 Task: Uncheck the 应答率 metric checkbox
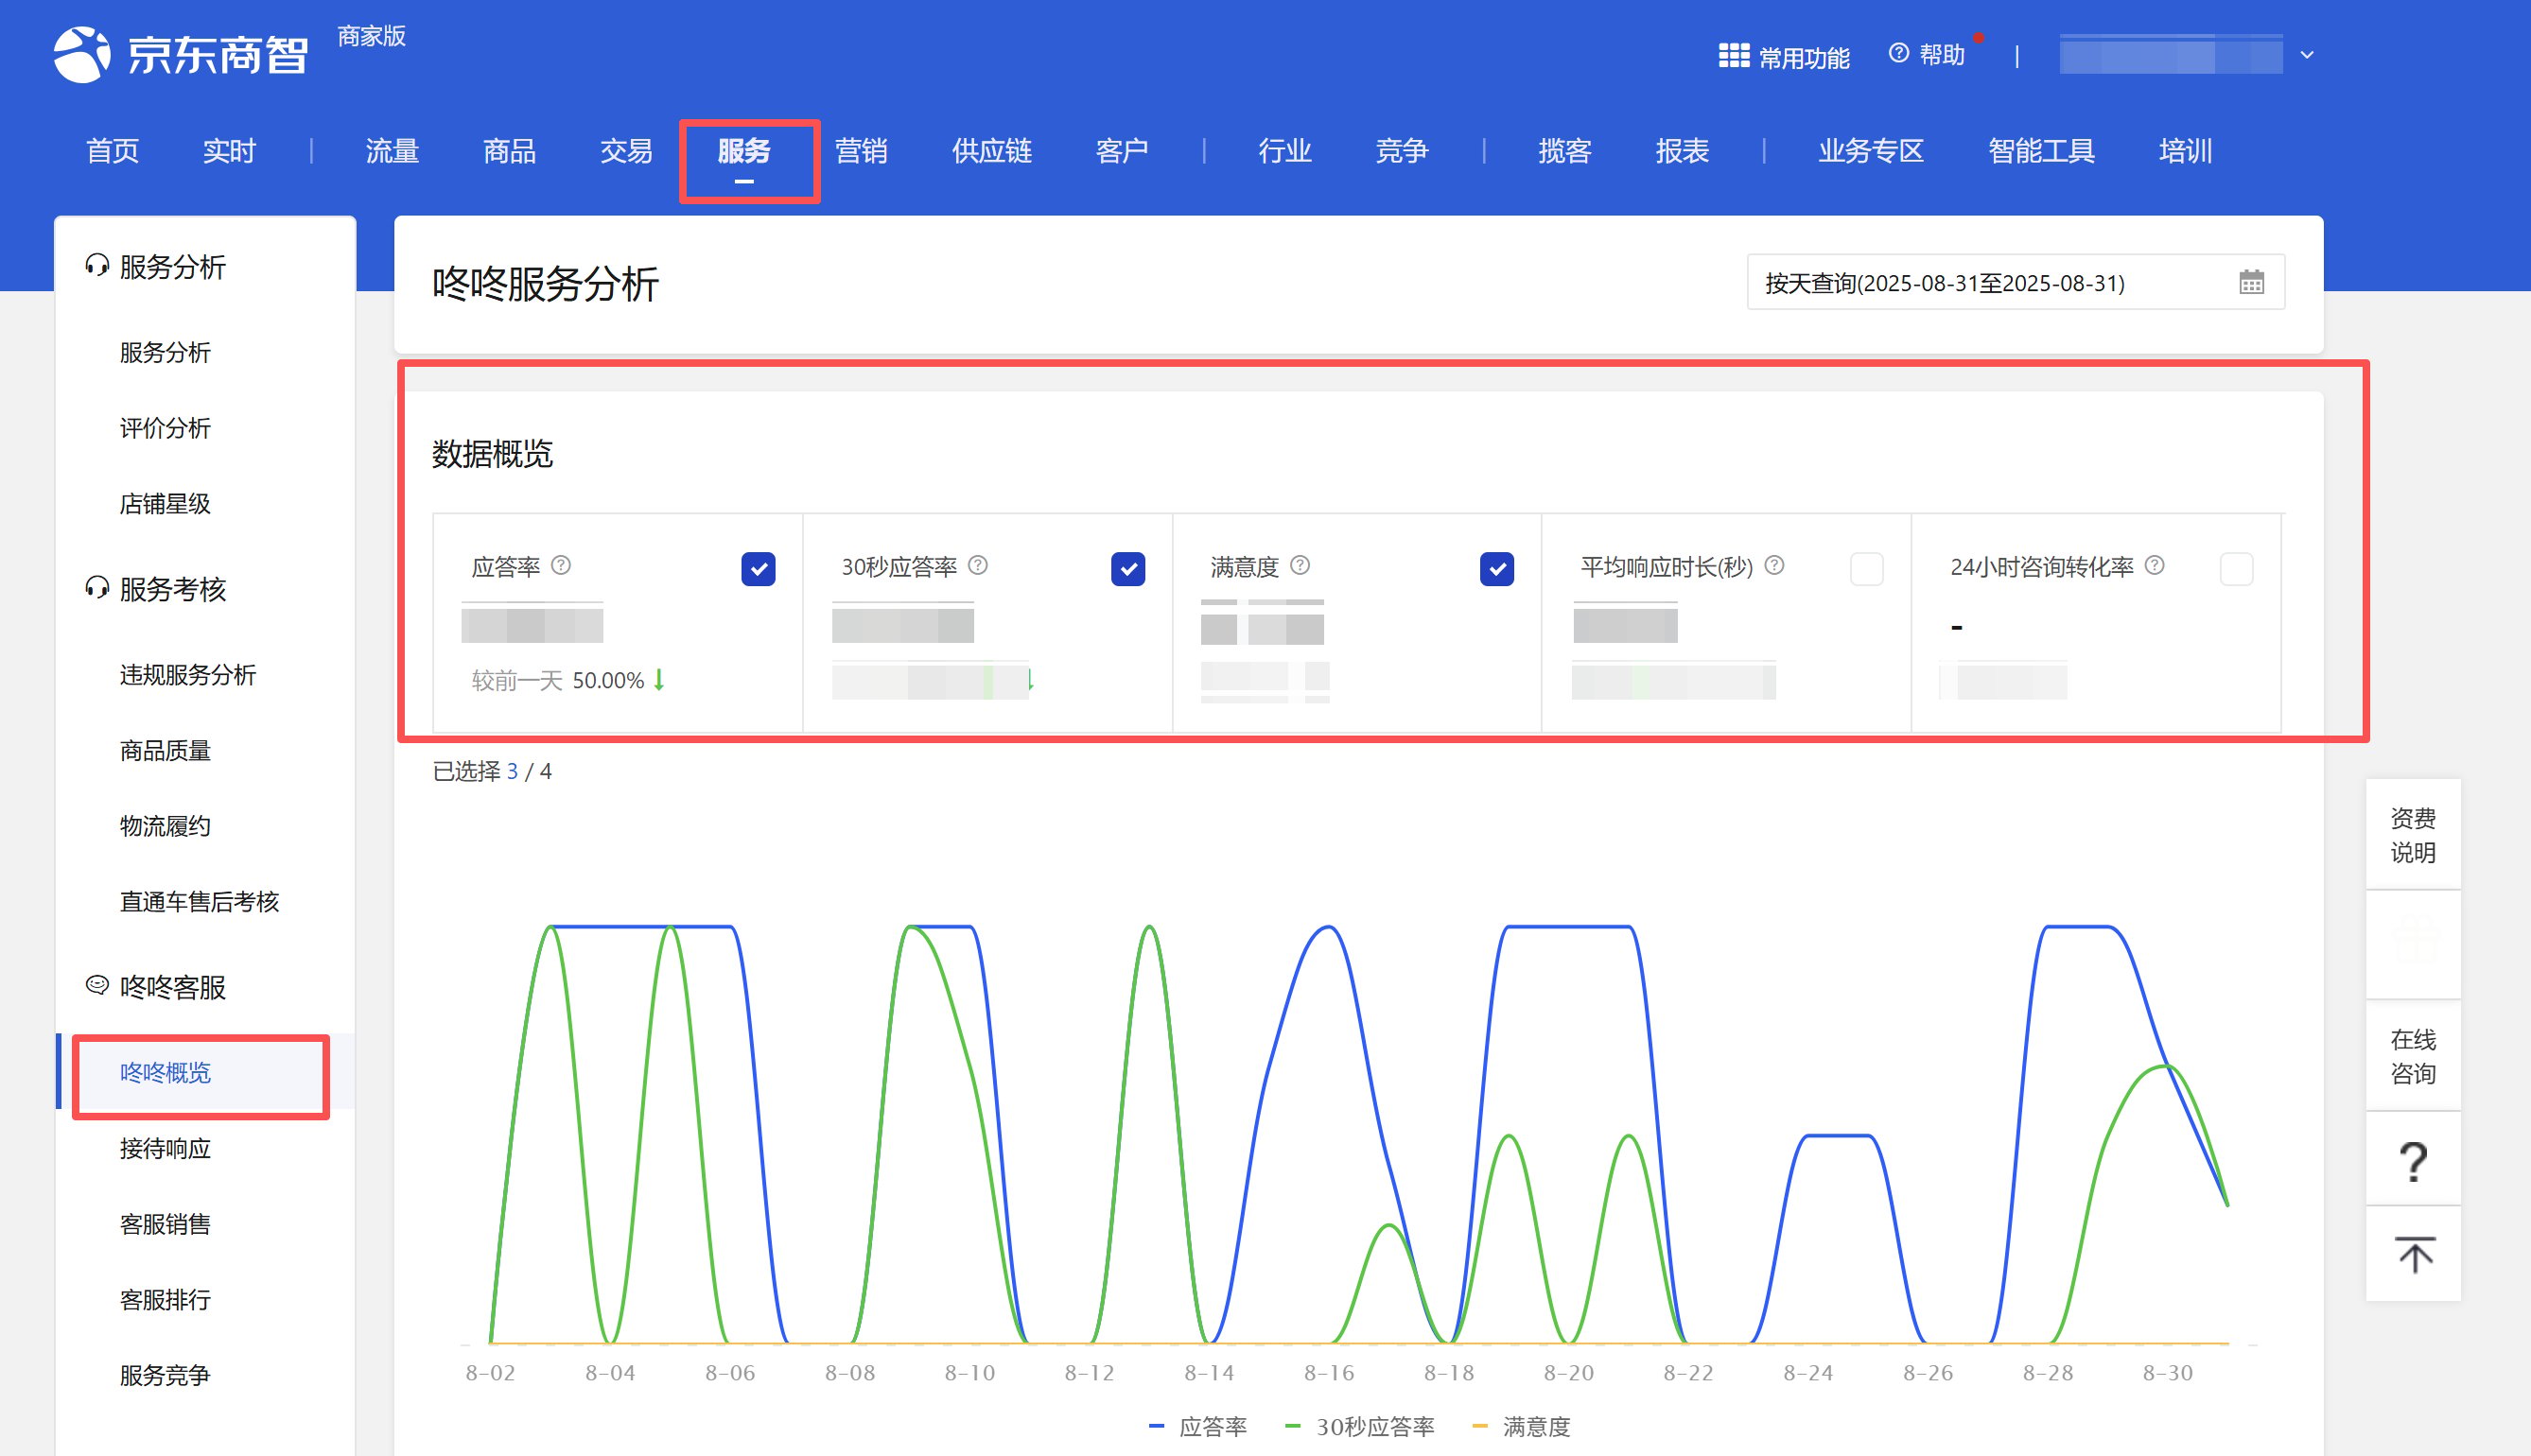tap(759, 569)
